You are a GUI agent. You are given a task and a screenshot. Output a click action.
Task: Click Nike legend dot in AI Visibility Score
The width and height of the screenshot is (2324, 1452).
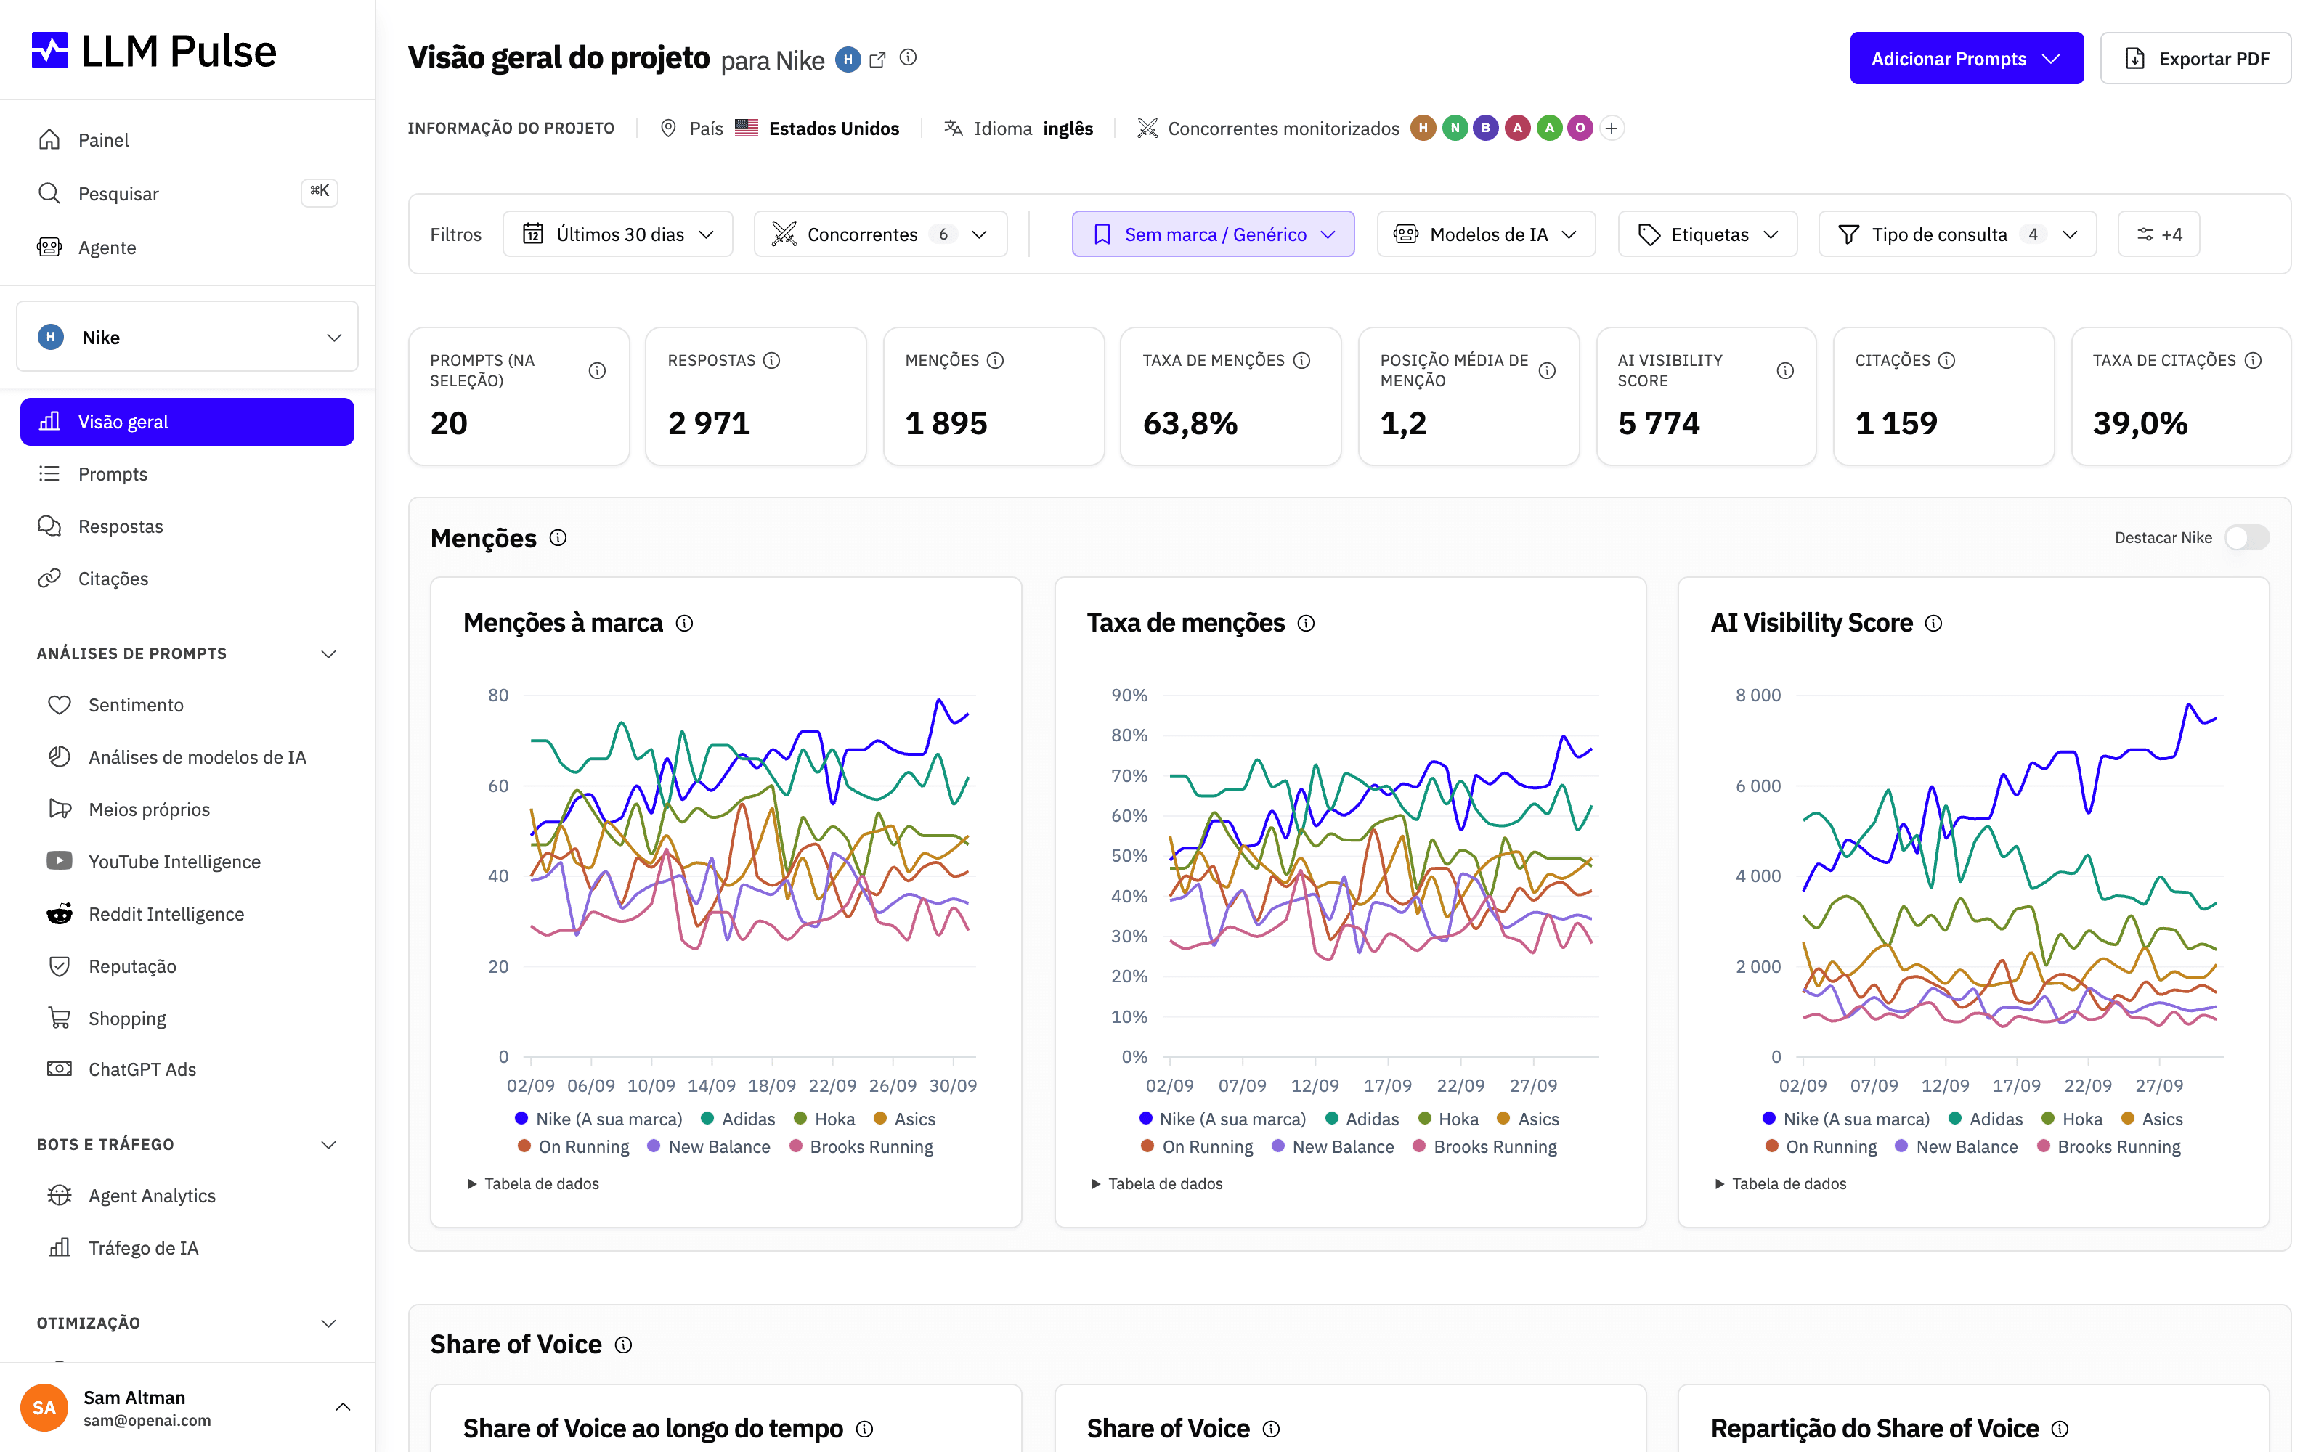coord(1769,1119)
